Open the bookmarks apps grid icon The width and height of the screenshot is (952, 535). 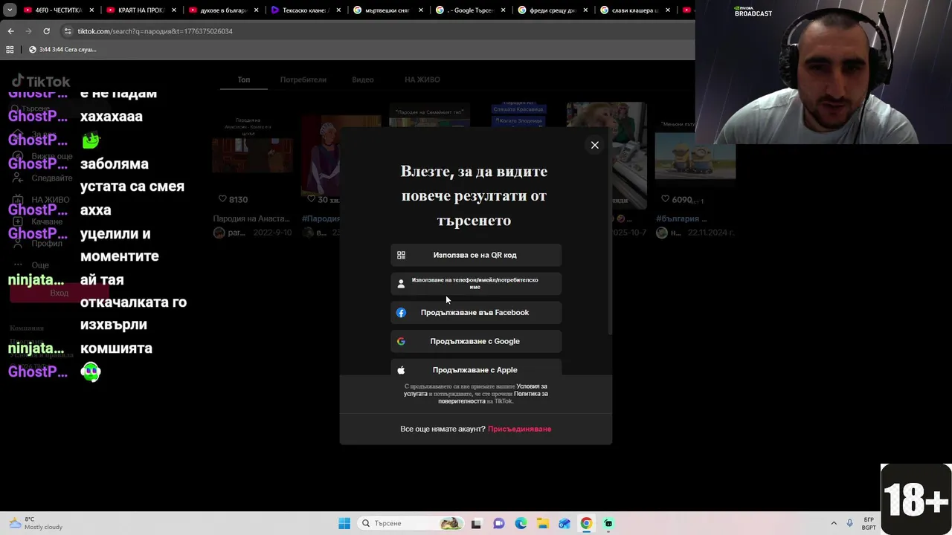click(x=10, y=49)
